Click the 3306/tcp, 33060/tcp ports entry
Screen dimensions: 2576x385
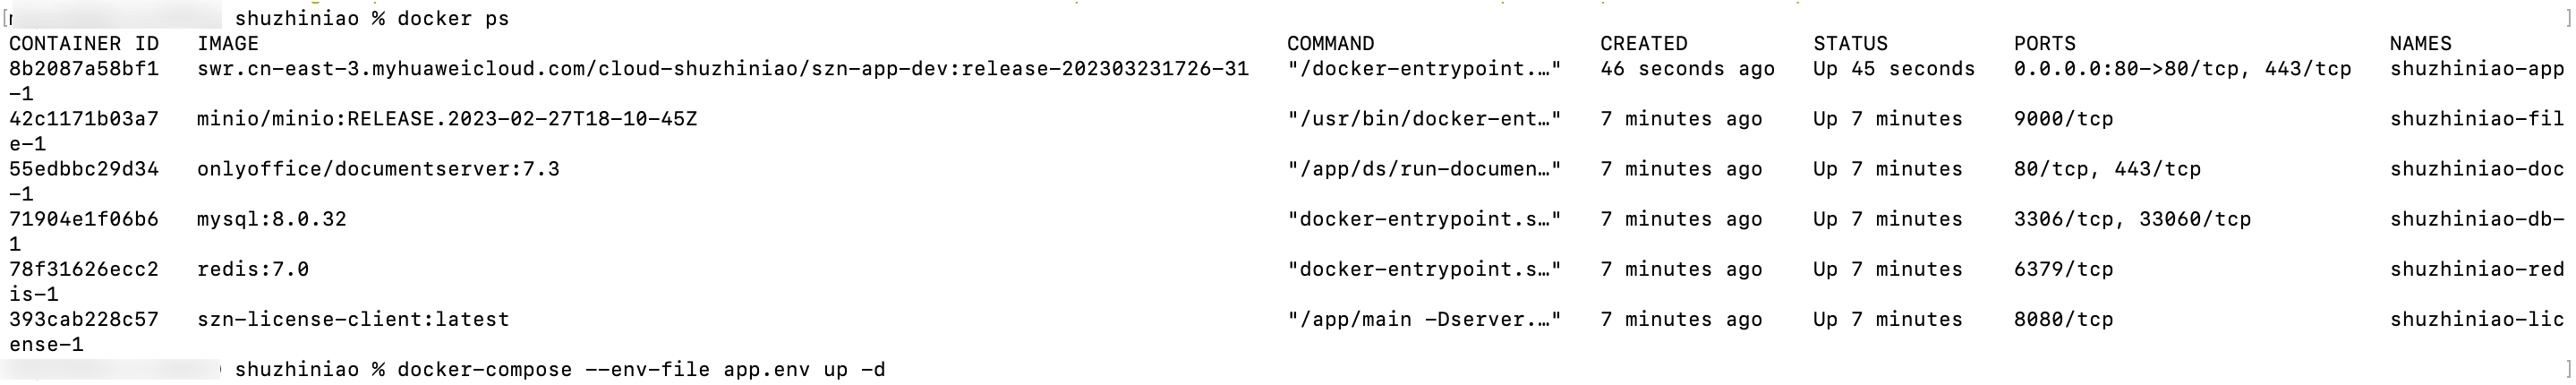(2132, 219)
